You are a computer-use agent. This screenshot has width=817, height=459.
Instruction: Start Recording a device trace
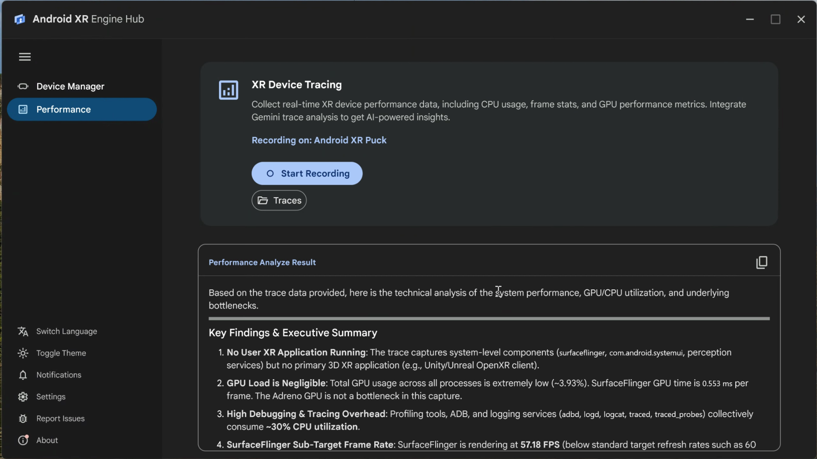(307, 173)
